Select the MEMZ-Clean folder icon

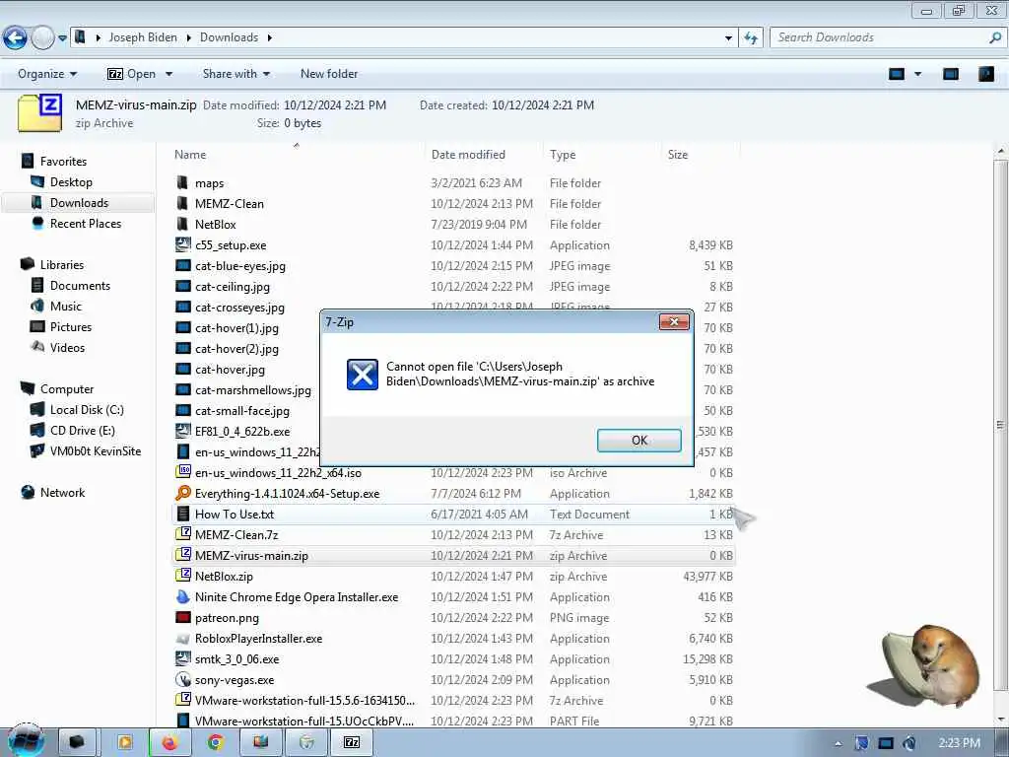(x=182, y=203)
